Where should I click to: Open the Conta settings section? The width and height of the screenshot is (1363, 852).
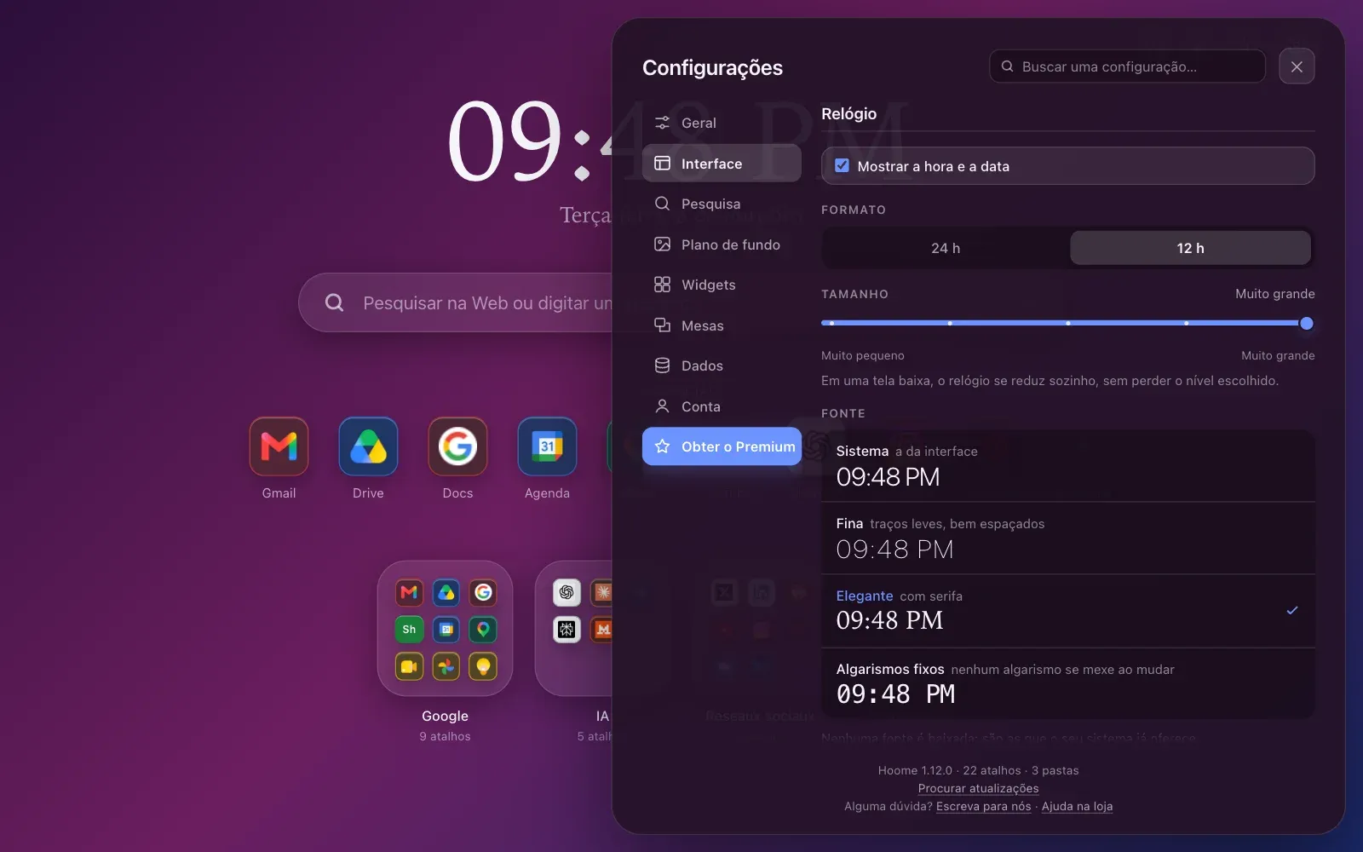tap(722, 406)
